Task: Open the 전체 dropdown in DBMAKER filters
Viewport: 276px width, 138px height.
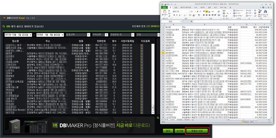Action: [159, 35]
